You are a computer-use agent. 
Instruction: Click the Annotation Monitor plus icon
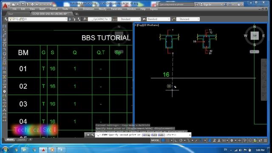click(240, 141)
